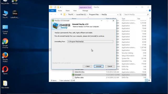Click Program Files in the breadcrumb

tap(94, 15)
